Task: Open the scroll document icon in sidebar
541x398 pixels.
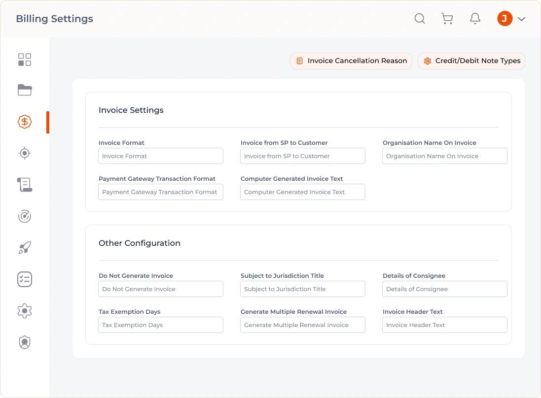Action: click(x=25, y=185)
